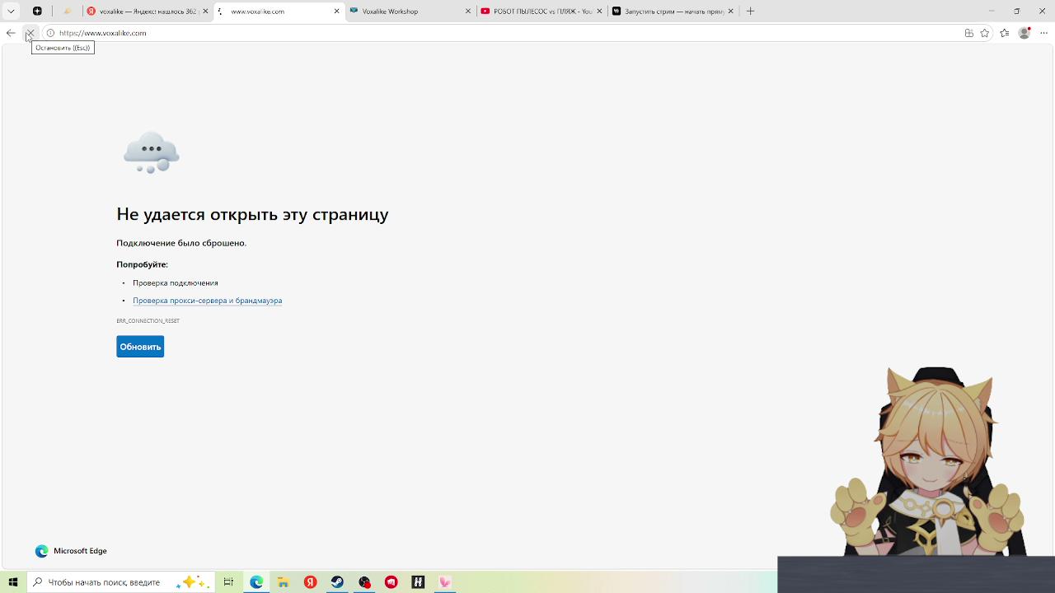Viewport: 1055px width, 593px height.
Task: Open the pinned tab with the plus icon
Action: (x=37, y=12)
